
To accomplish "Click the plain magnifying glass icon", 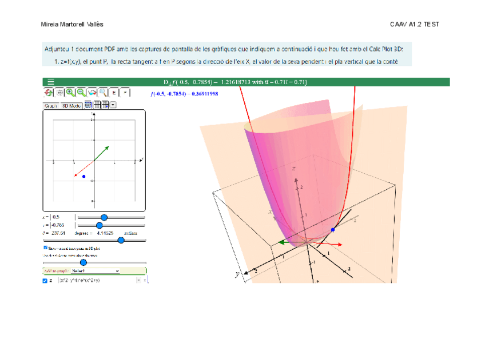I will tap(103, 93).
